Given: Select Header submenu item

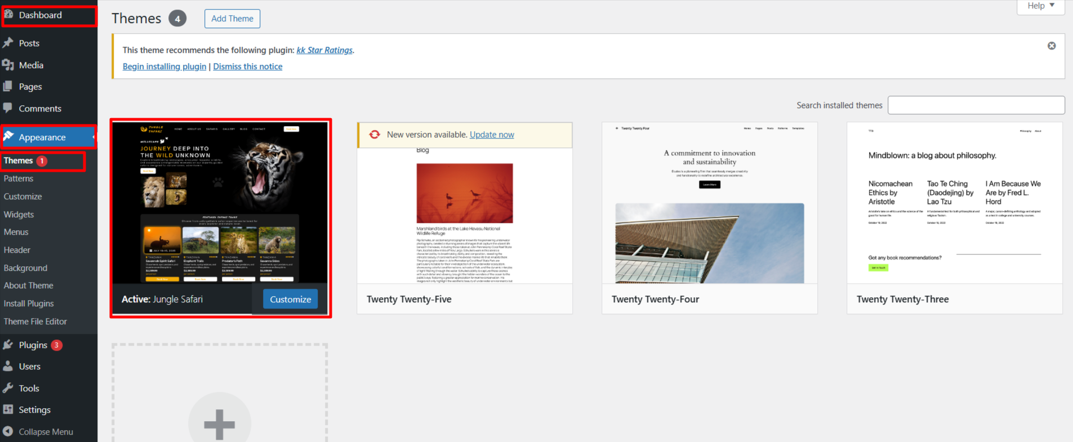Looking at the screenshot, I should (x=17, y=250).
